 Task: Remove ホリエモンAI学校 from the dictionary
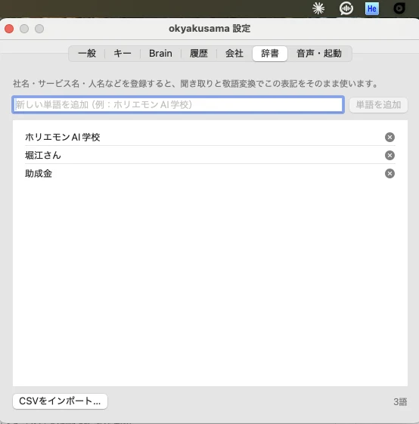click(x=390, y=138)
